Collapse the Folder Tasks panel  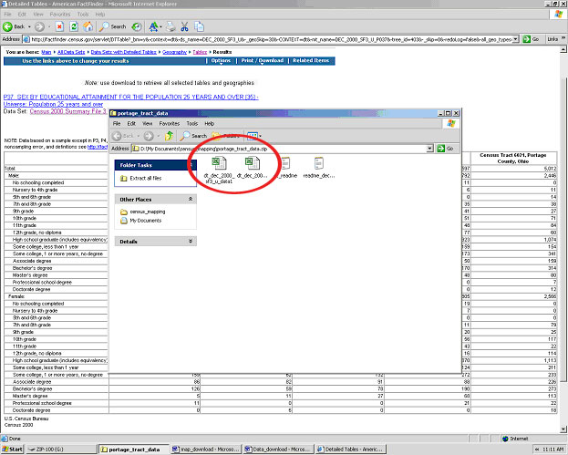(191, 165)
